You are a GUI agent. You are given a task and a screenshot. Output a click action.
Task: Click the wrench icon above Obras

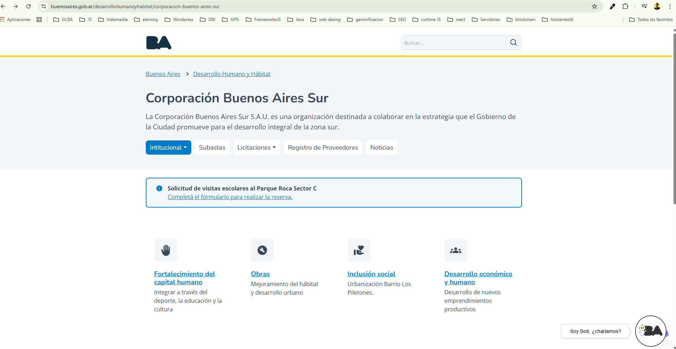(262, 250)
